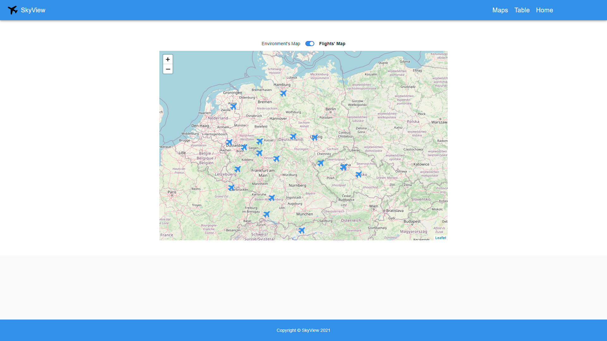The image size is (607, 341).
Task: Select the Environment's Map label
Action: click(x=281, y=44)
